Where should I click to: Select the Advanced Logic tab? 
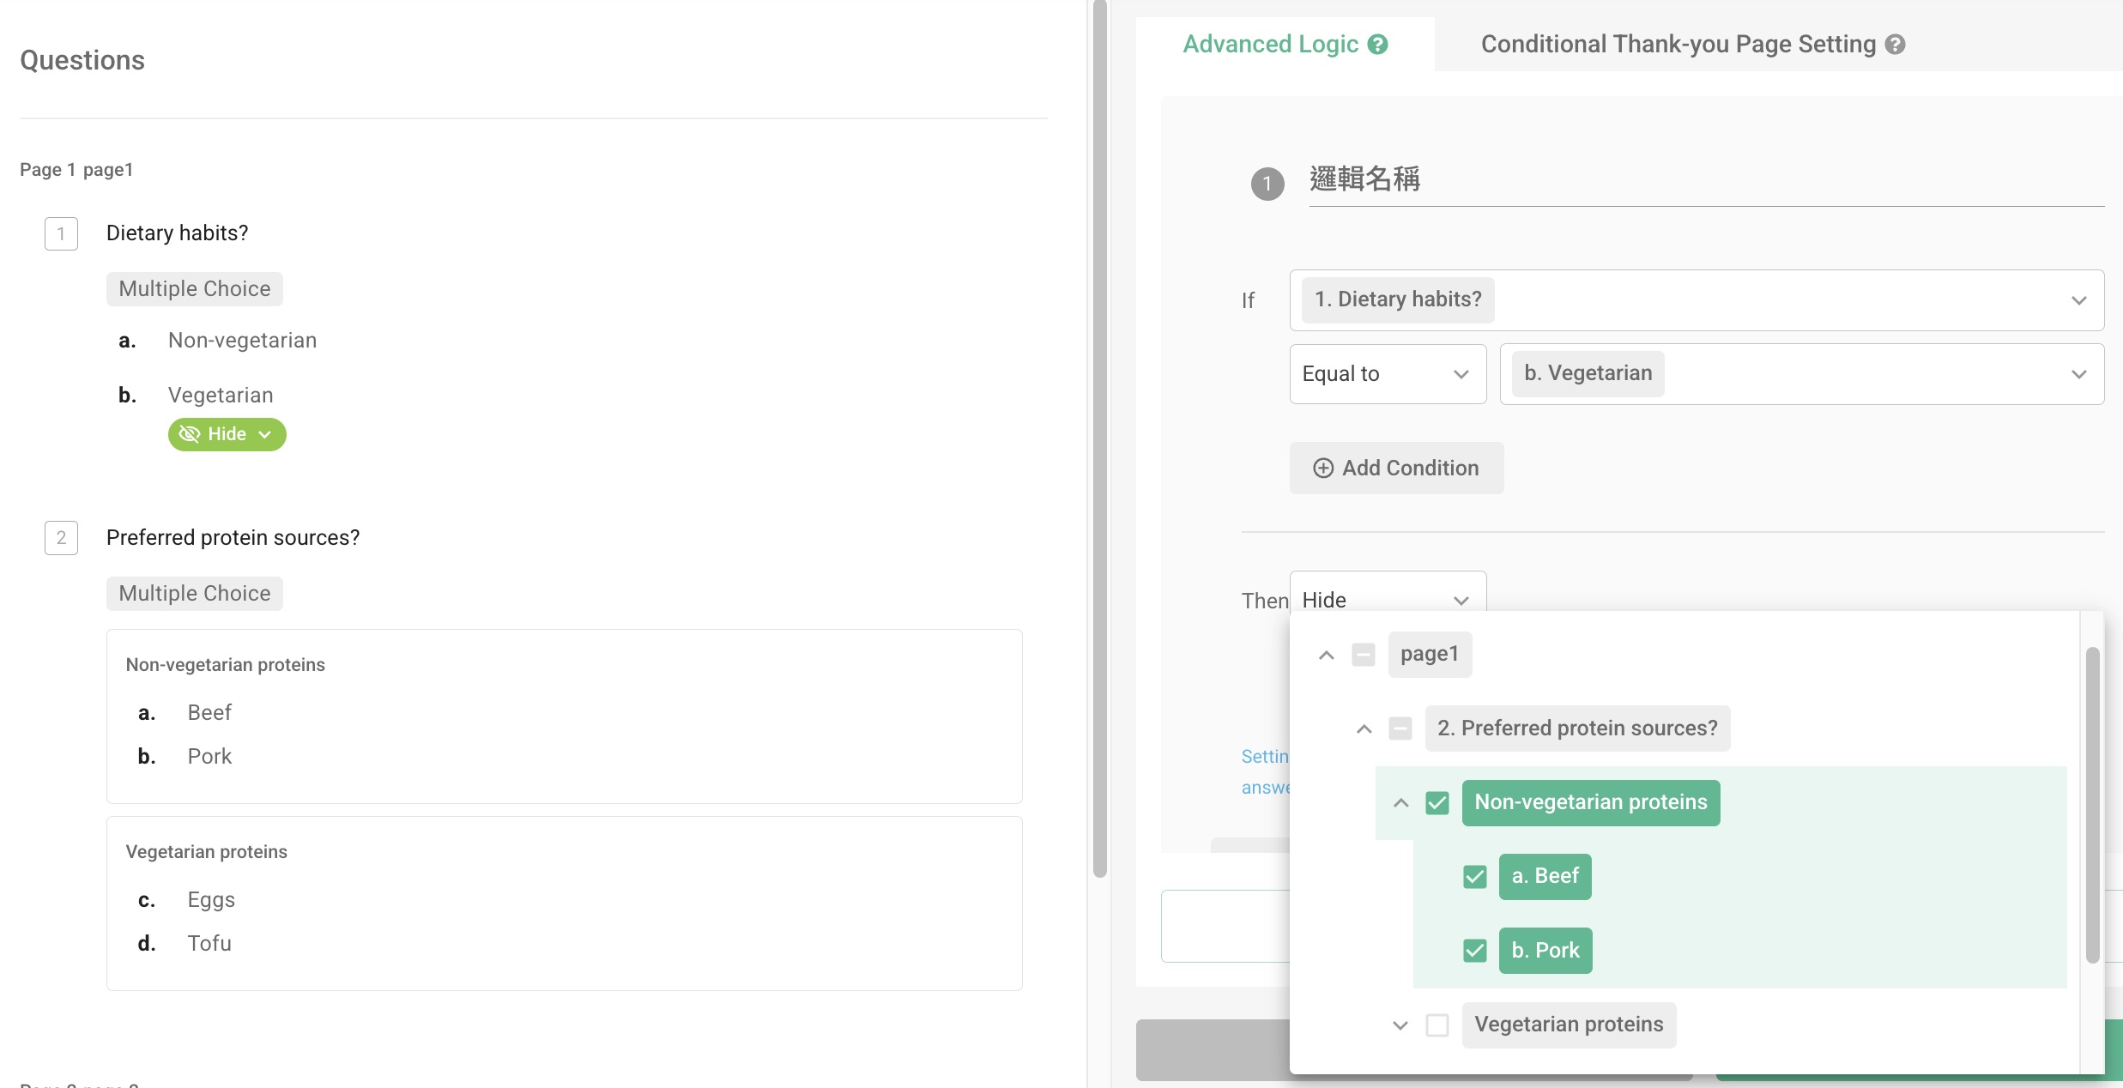point(1271,44)
